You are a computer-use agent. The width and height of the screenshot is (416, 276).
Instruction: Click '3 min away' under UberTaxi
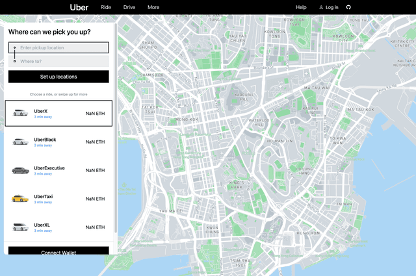pos(43,203)
